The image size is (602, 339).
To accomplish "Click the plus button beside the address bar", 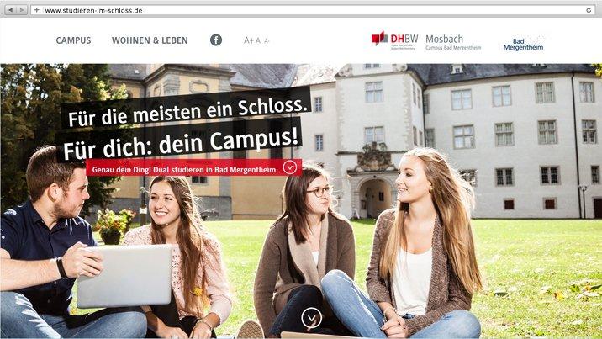I will coord(36,10).
